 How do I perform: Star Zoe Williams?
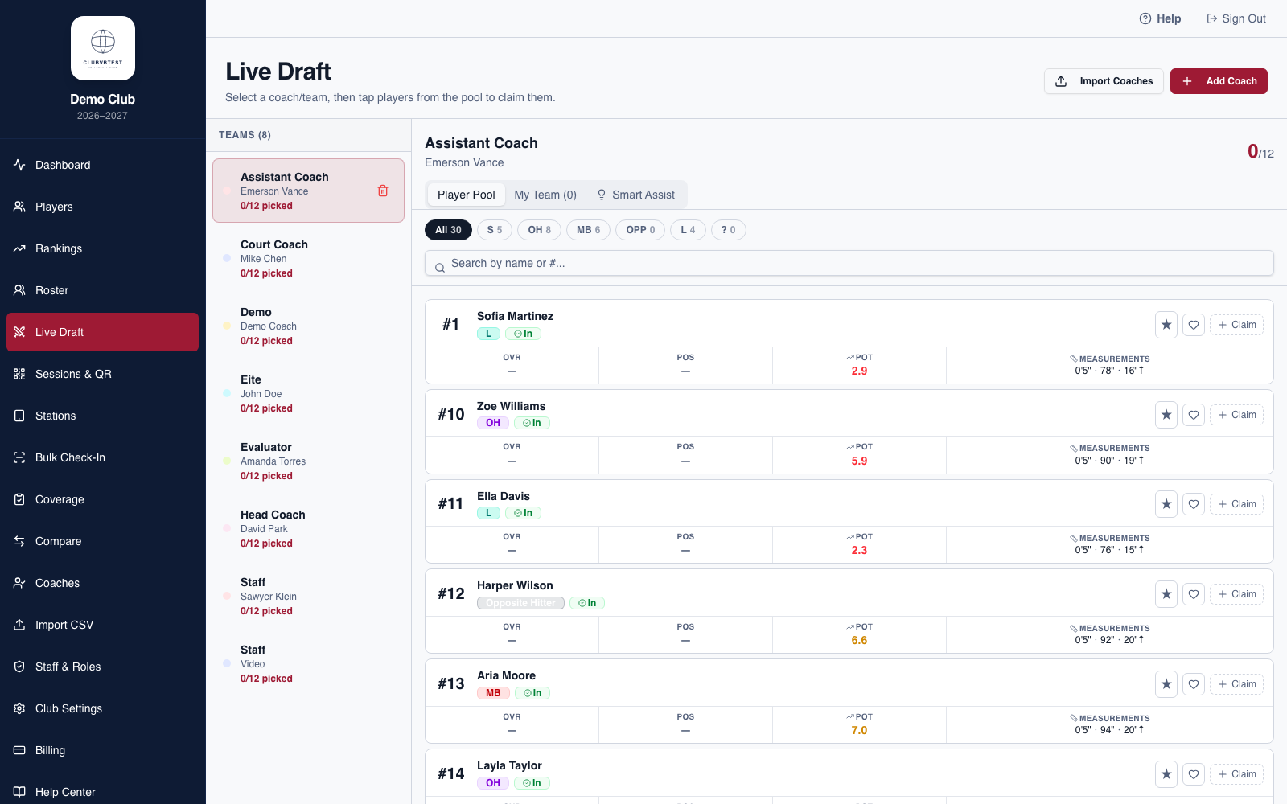1166,415
